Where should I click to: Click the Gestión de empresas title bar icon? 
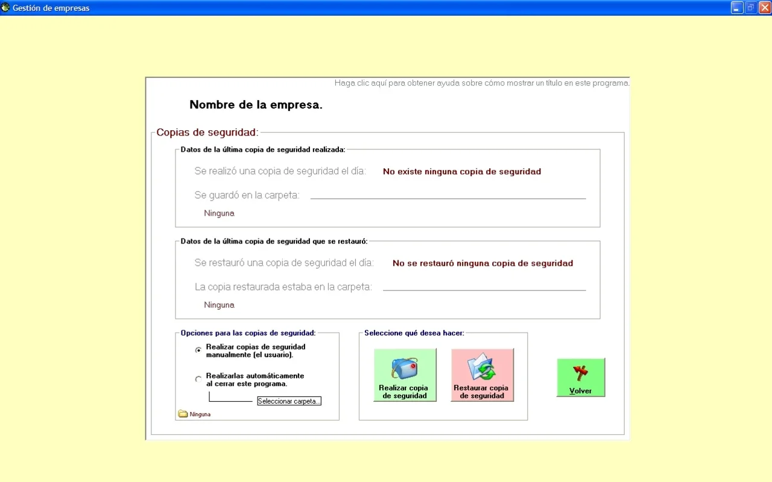pos(5,8)
